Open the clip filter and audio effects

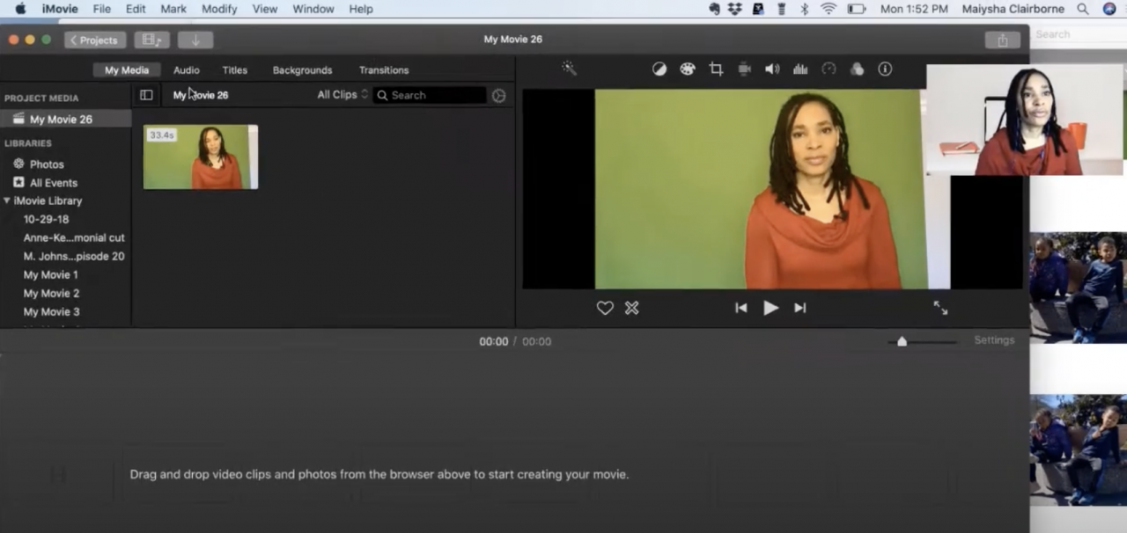(857, 69)
